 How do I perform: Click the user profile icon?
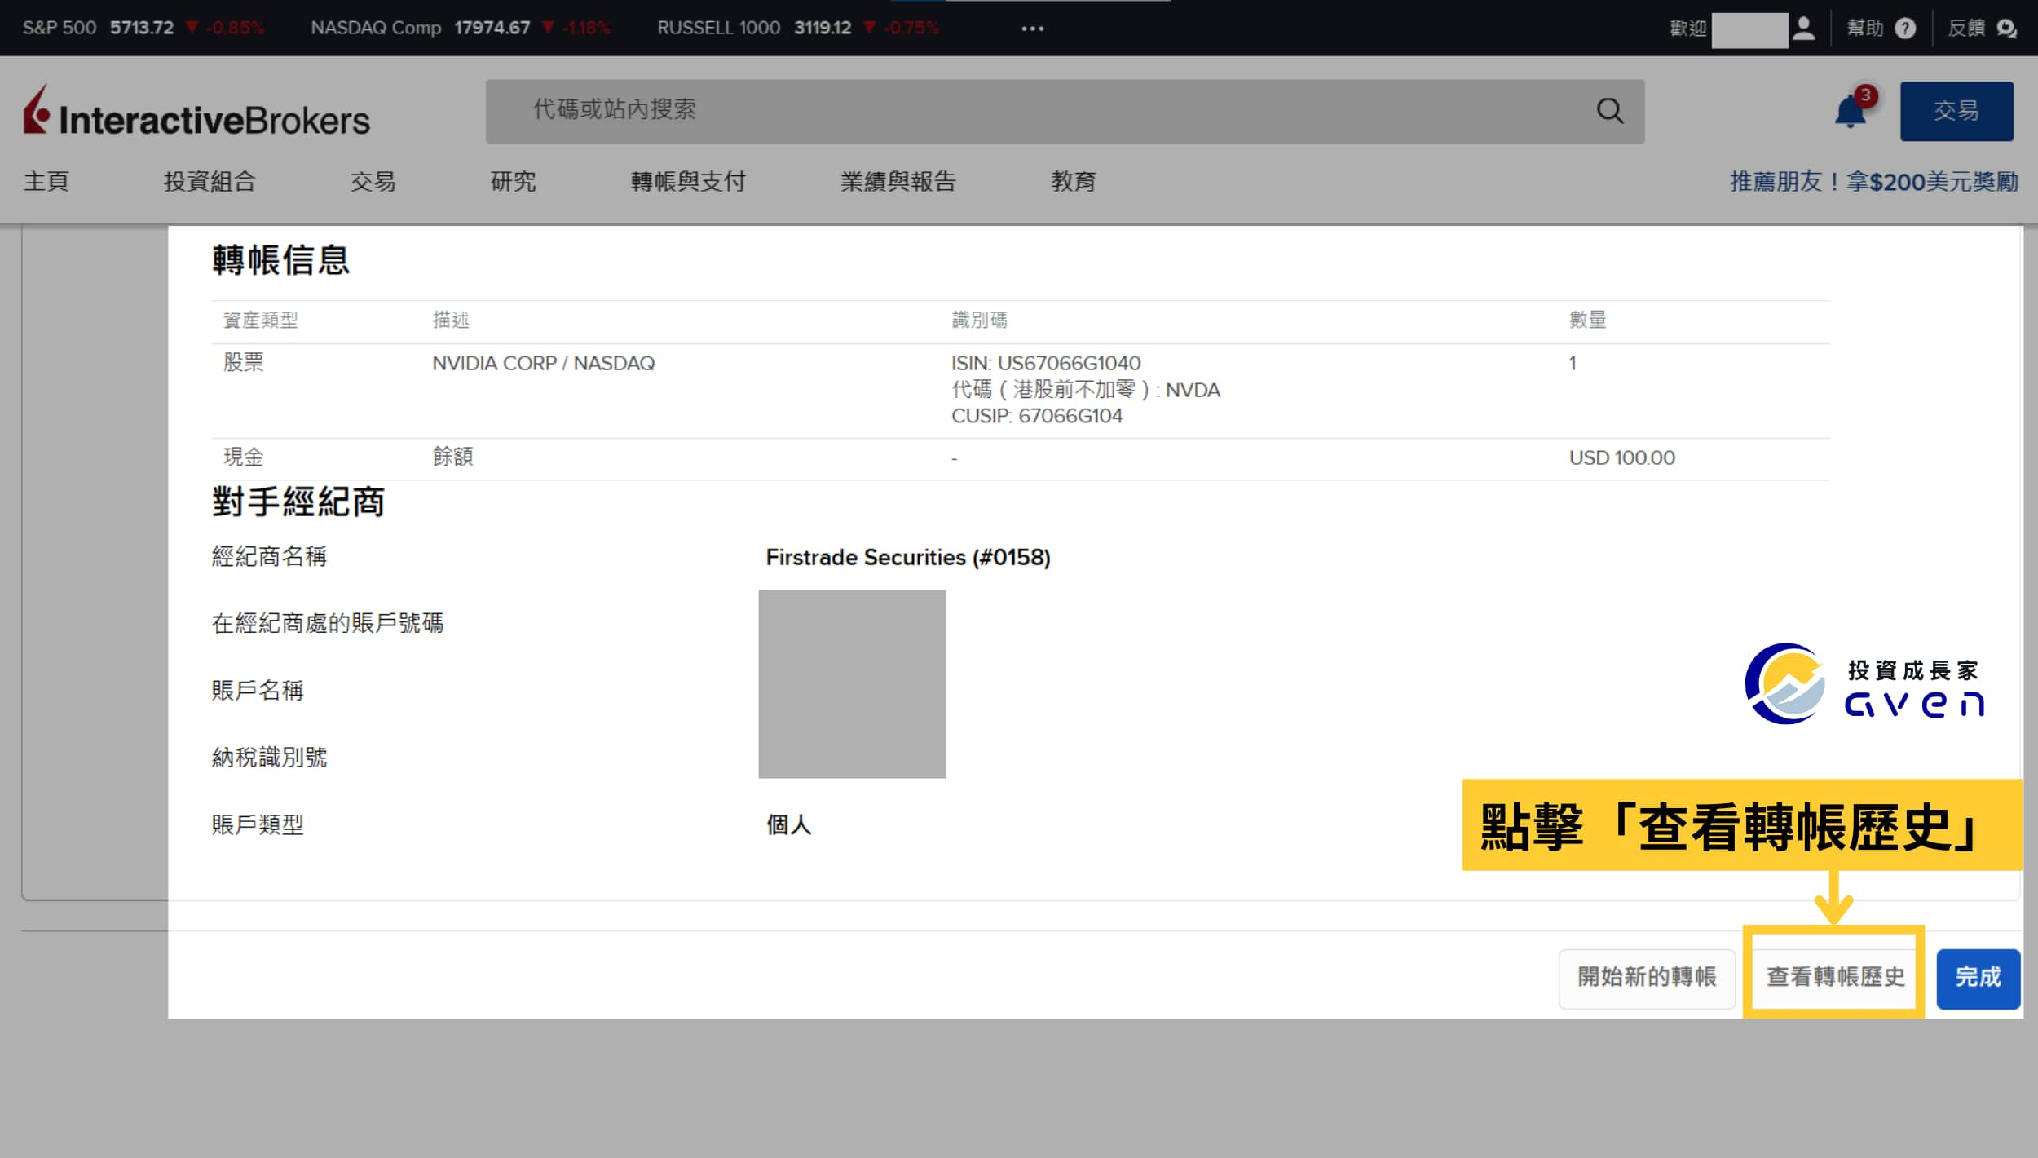[1804, 29]
